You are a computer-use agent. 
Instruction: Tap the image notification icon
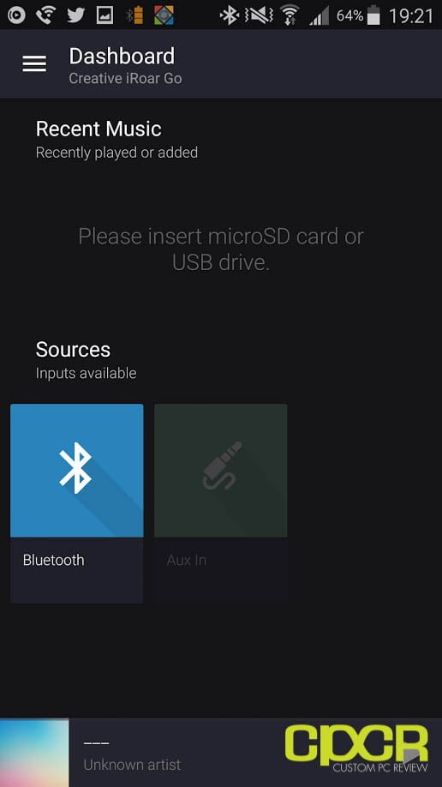point(105,15)
